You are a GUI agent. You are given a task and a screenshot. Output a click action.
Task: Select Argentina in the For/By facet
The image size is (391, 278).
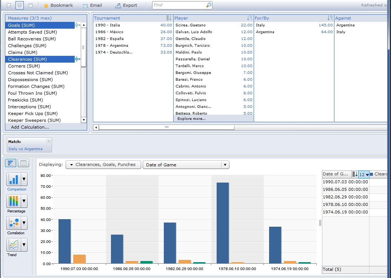click(294, 32)
